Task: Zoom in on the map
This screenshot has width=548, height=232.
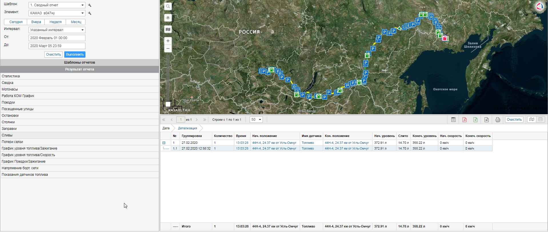Action: (x=168, y=41)
